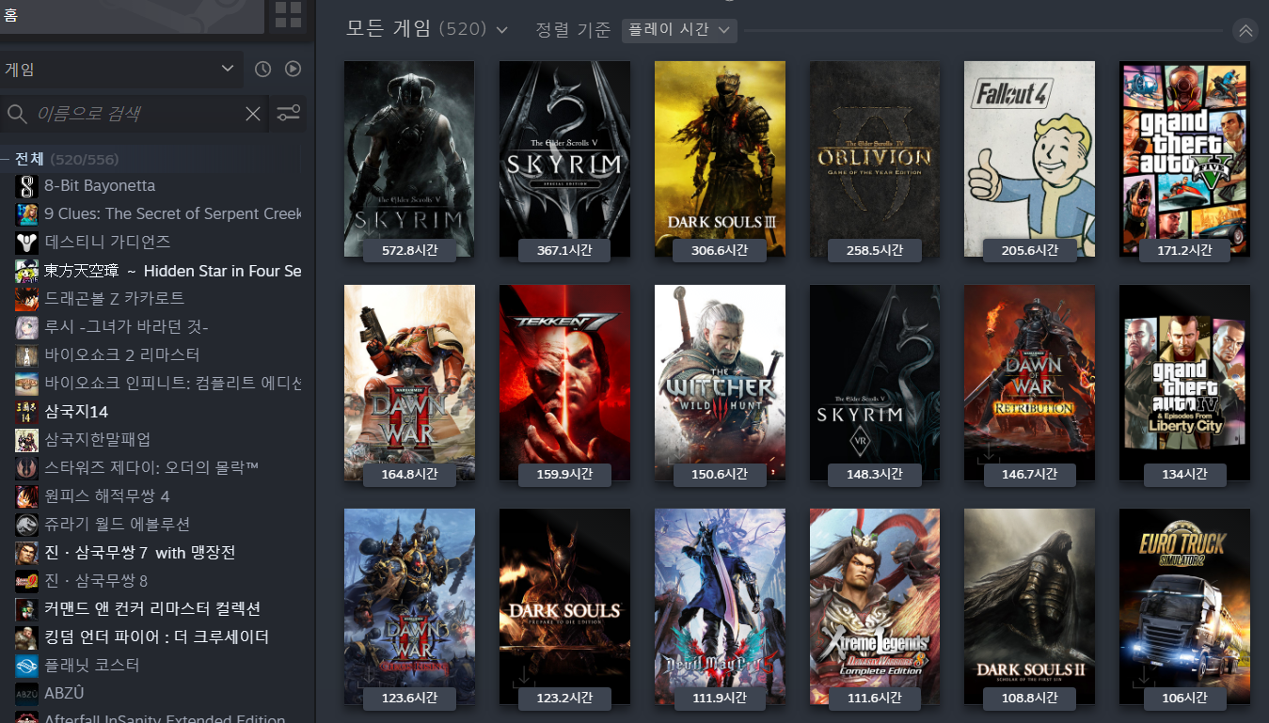Open the advanced filter settings icon
This screenshot has height=723, width=1269.
(x=288, y=114)
